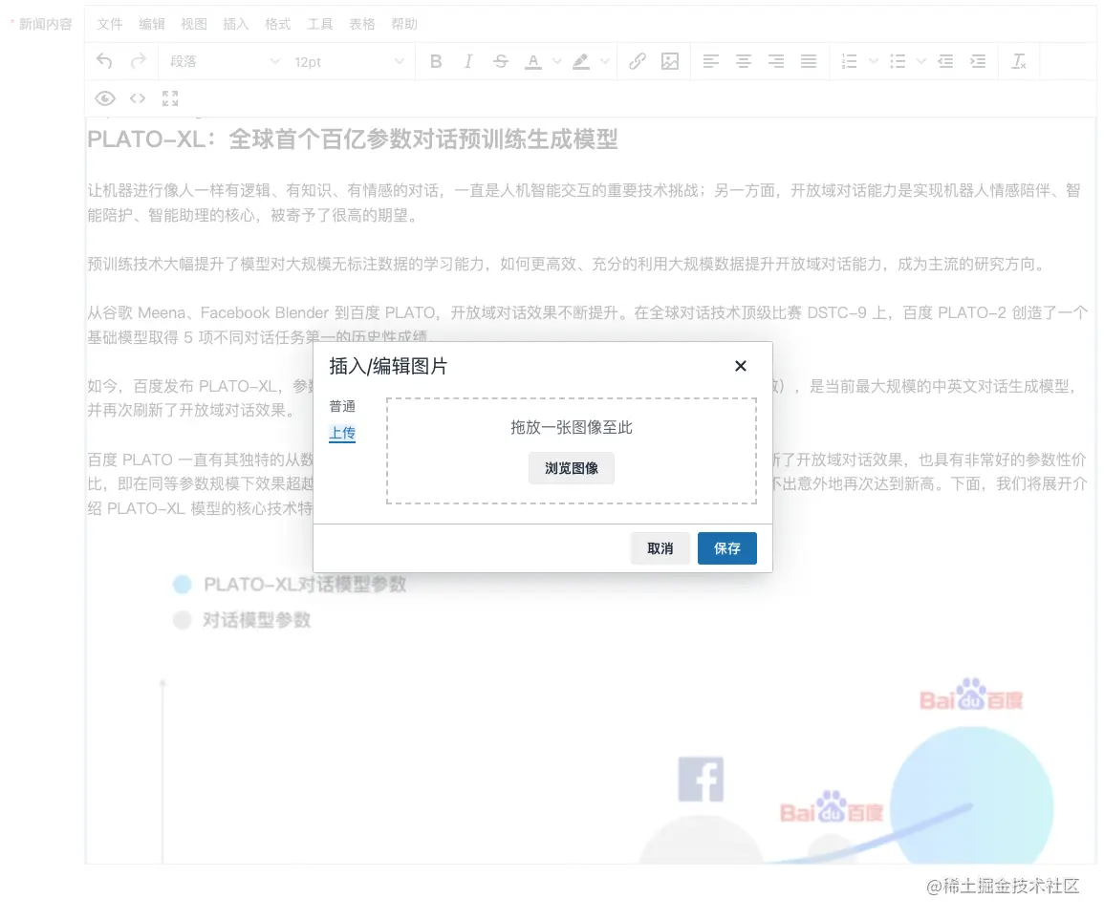Click the undo arrow icon
Screen dimensions: 1104x920
[104, 61]
